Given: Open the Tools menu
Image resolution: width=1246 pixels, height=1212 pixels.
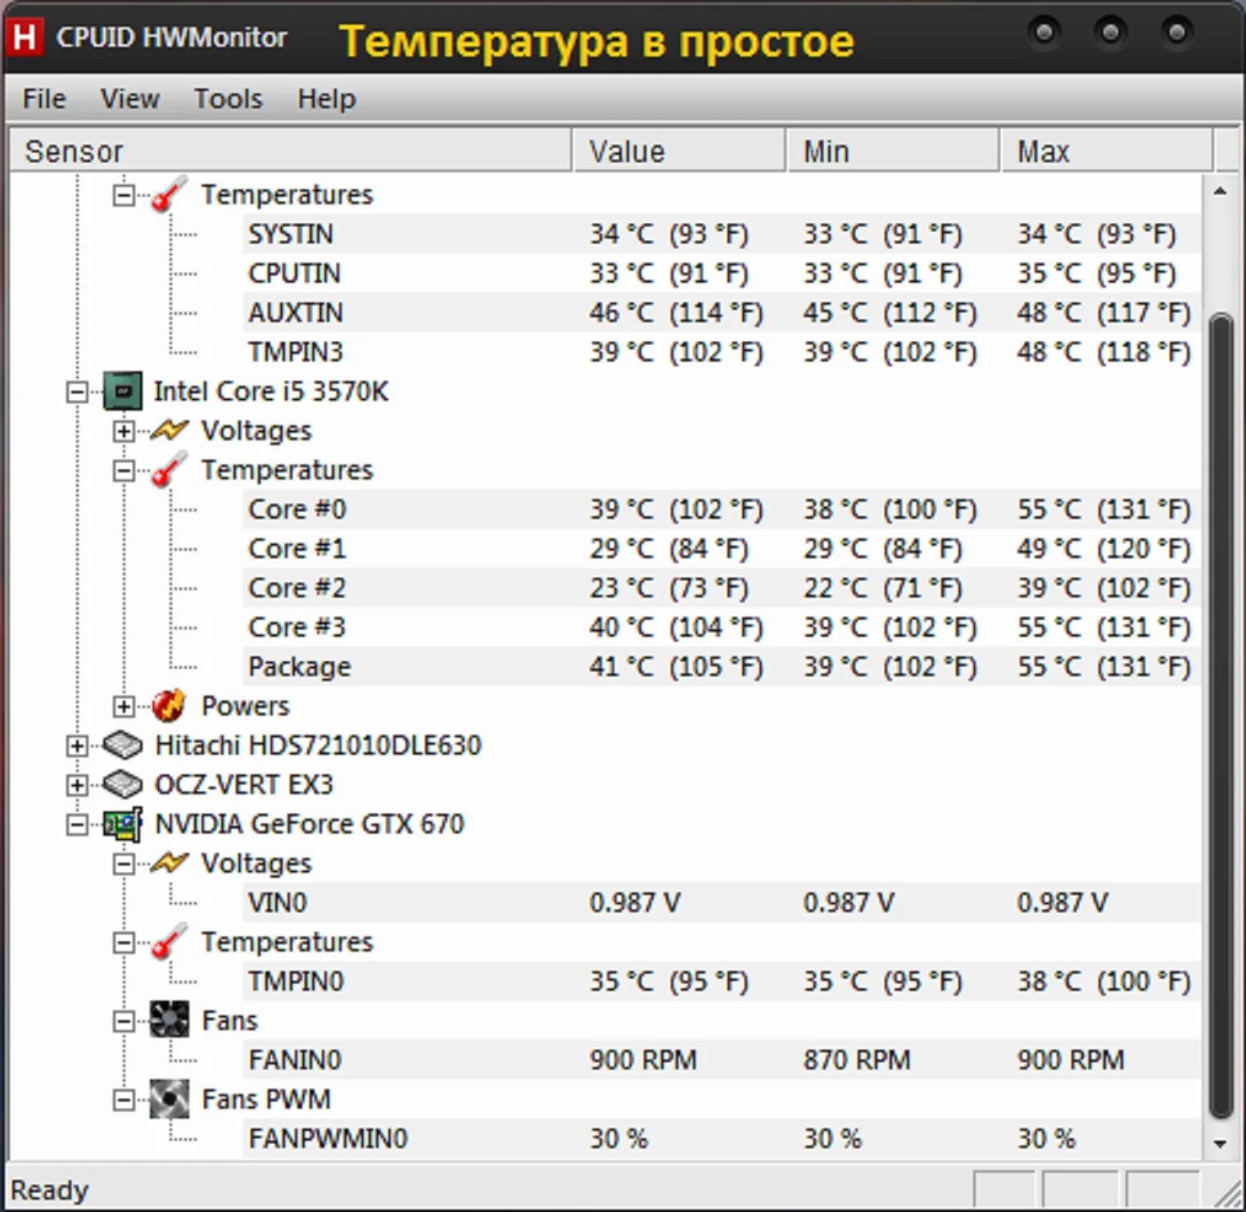Looking at the screenshot, I should pos(228,98).
